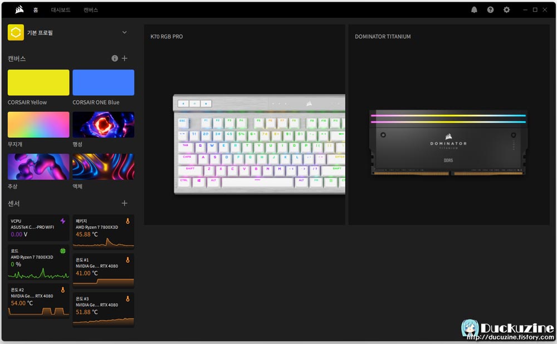This screenshot has height=344, width=557.
Task: Click the 캔버스 section heading in sidebar
Action: 17,58
